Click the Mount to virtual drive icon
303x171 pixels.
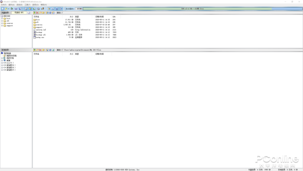(x=39, y=9)
